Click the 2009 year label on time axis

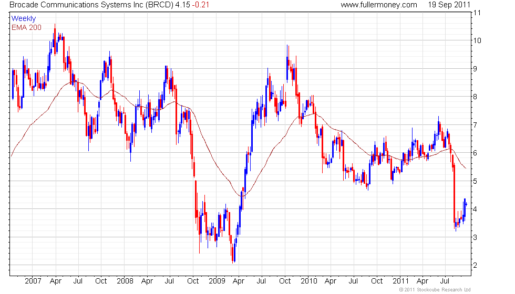click(x=216, y=281)
